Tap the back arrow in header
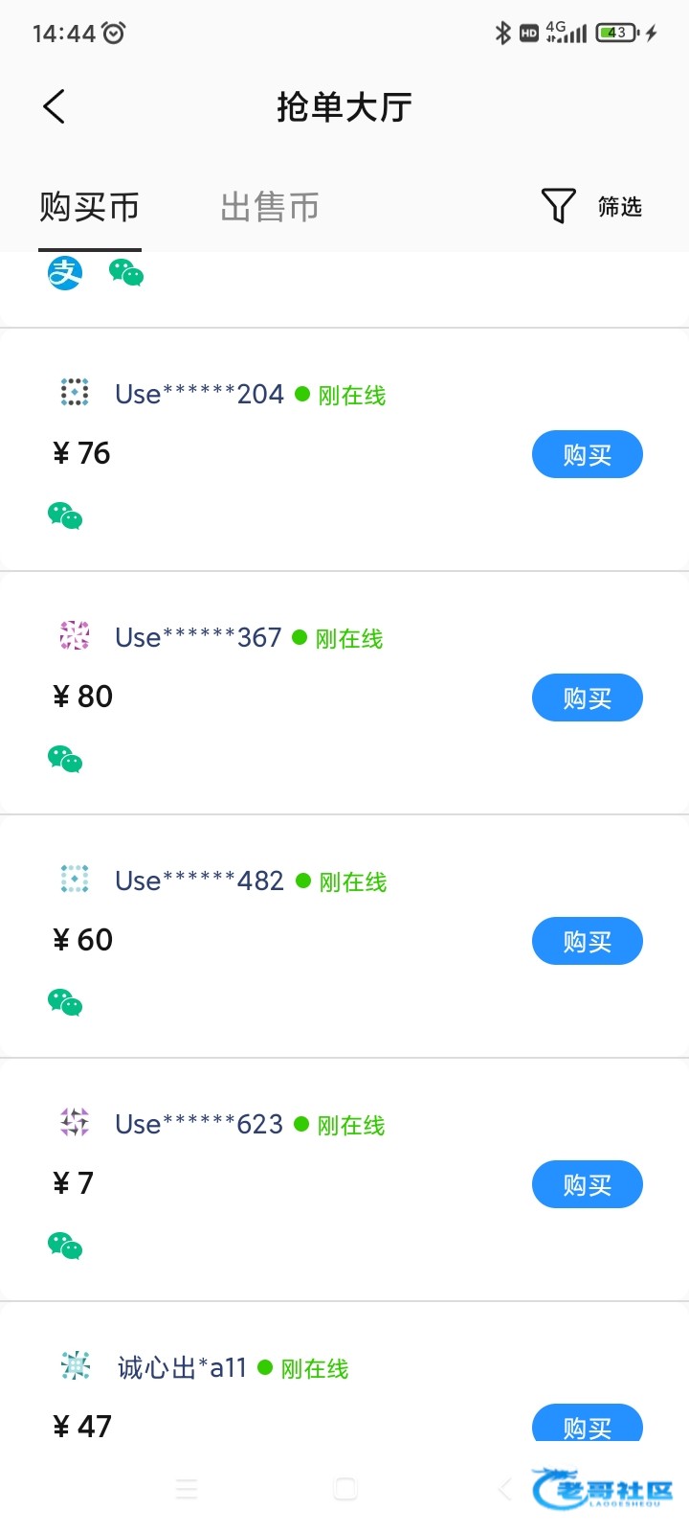 tap(55, 106)
